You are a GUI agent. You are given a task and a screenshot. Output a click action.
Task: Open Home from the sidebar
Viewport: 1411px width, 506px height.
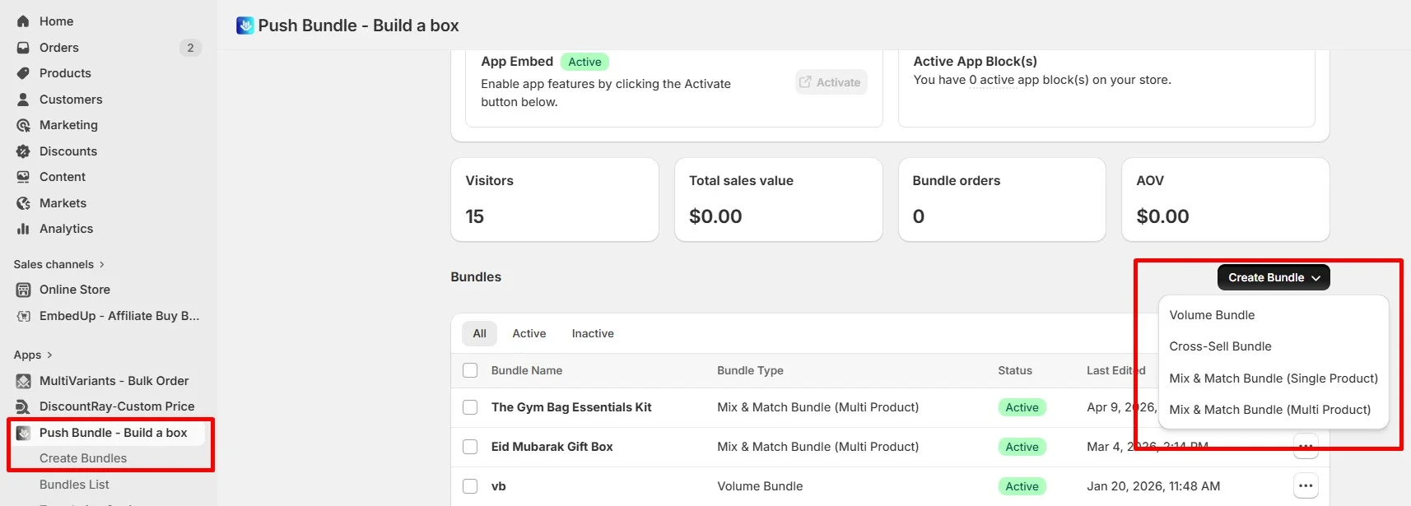coord(56,21)
